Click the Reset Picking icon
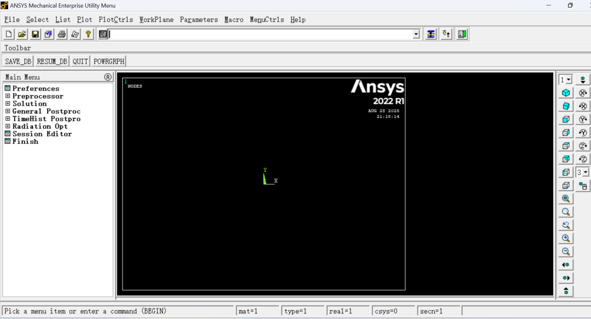 [x=447, y=34]
